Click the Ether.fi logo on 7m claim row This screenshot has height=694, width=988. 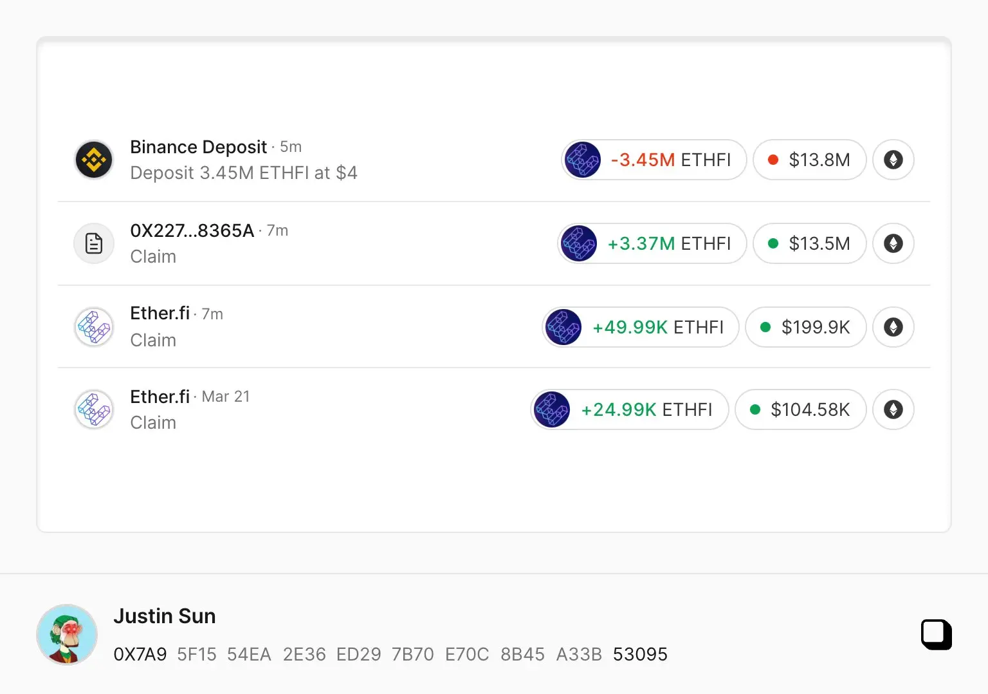tap(94, 327)
